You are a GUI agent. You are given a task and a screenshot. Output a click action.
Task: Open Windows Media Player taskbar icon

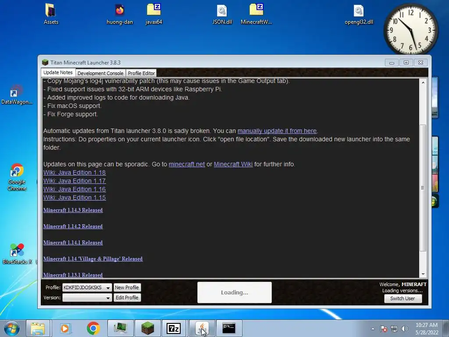tap(65, 328)
